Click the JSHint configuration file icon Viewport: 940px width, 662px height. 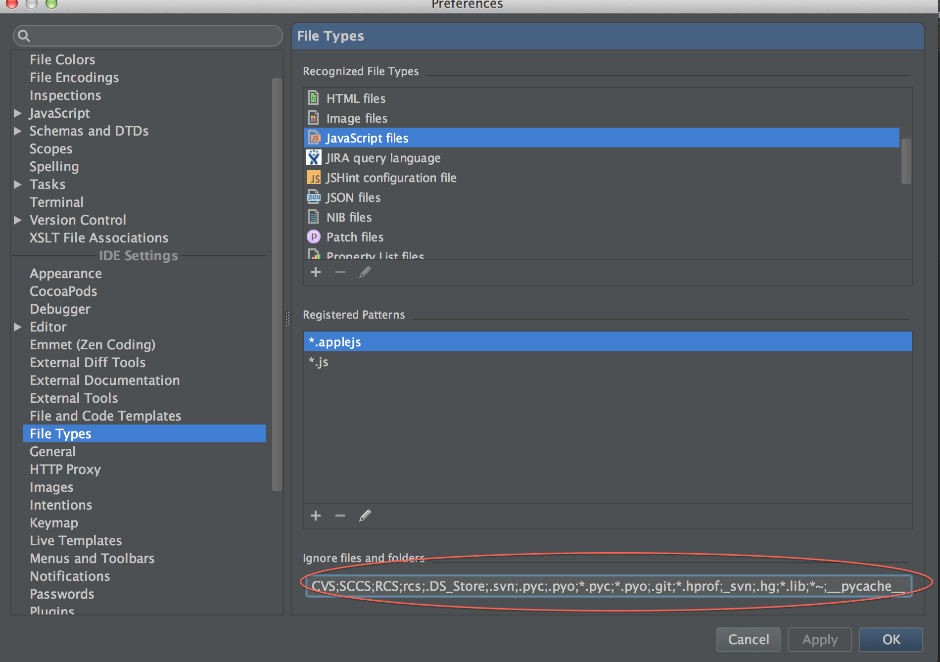click(x=314, y=177)
